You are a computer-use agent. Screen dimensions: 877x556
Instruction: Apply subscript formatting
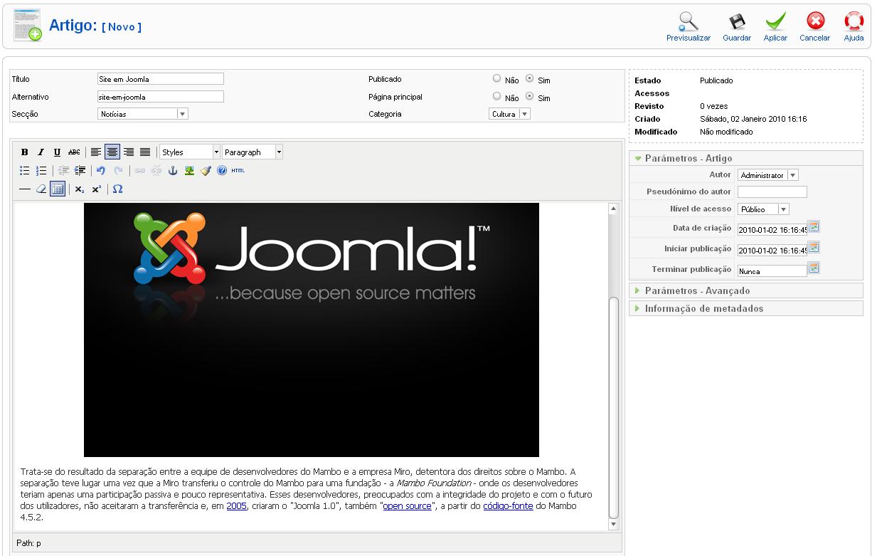(x=80, y=189)
